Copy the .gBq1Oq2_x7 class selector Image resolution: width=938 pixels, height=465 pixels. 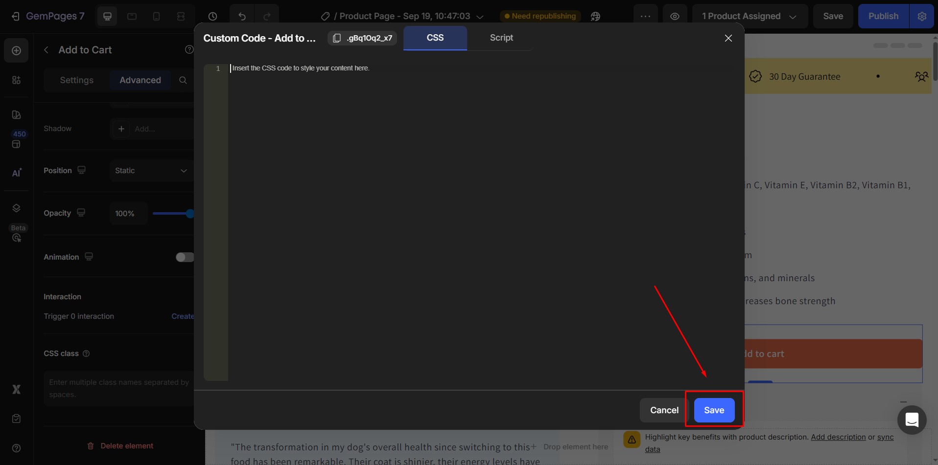[x=362, y=38]
